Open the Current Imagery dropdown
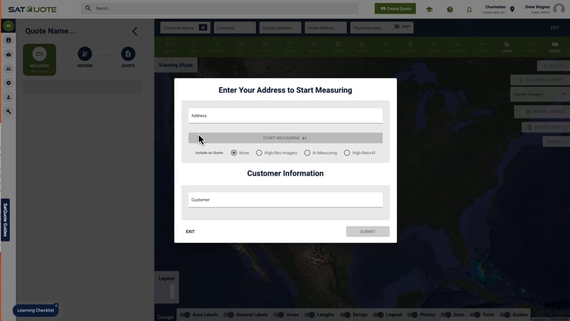 540,94
